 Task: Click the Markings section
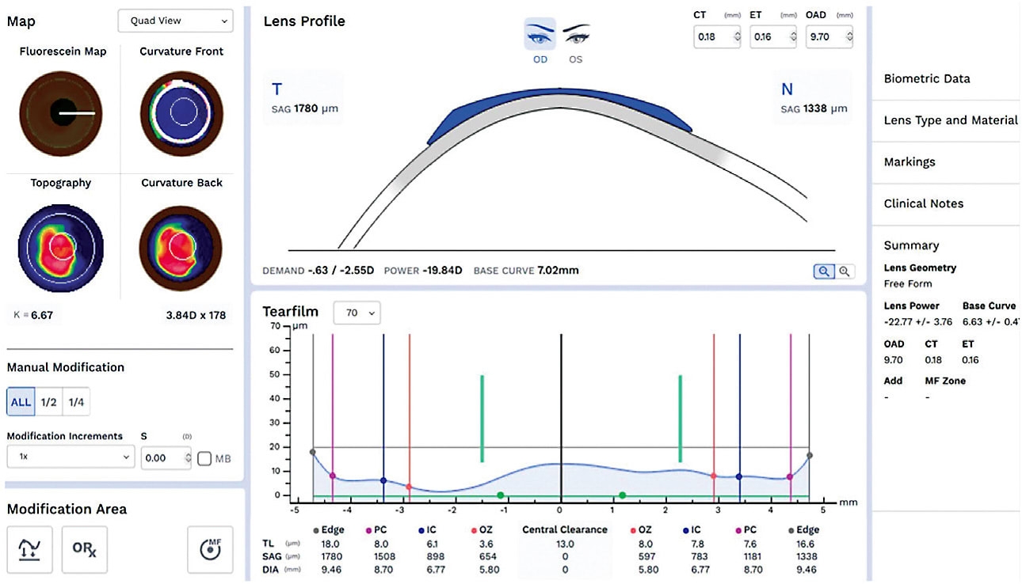point(910,161)
